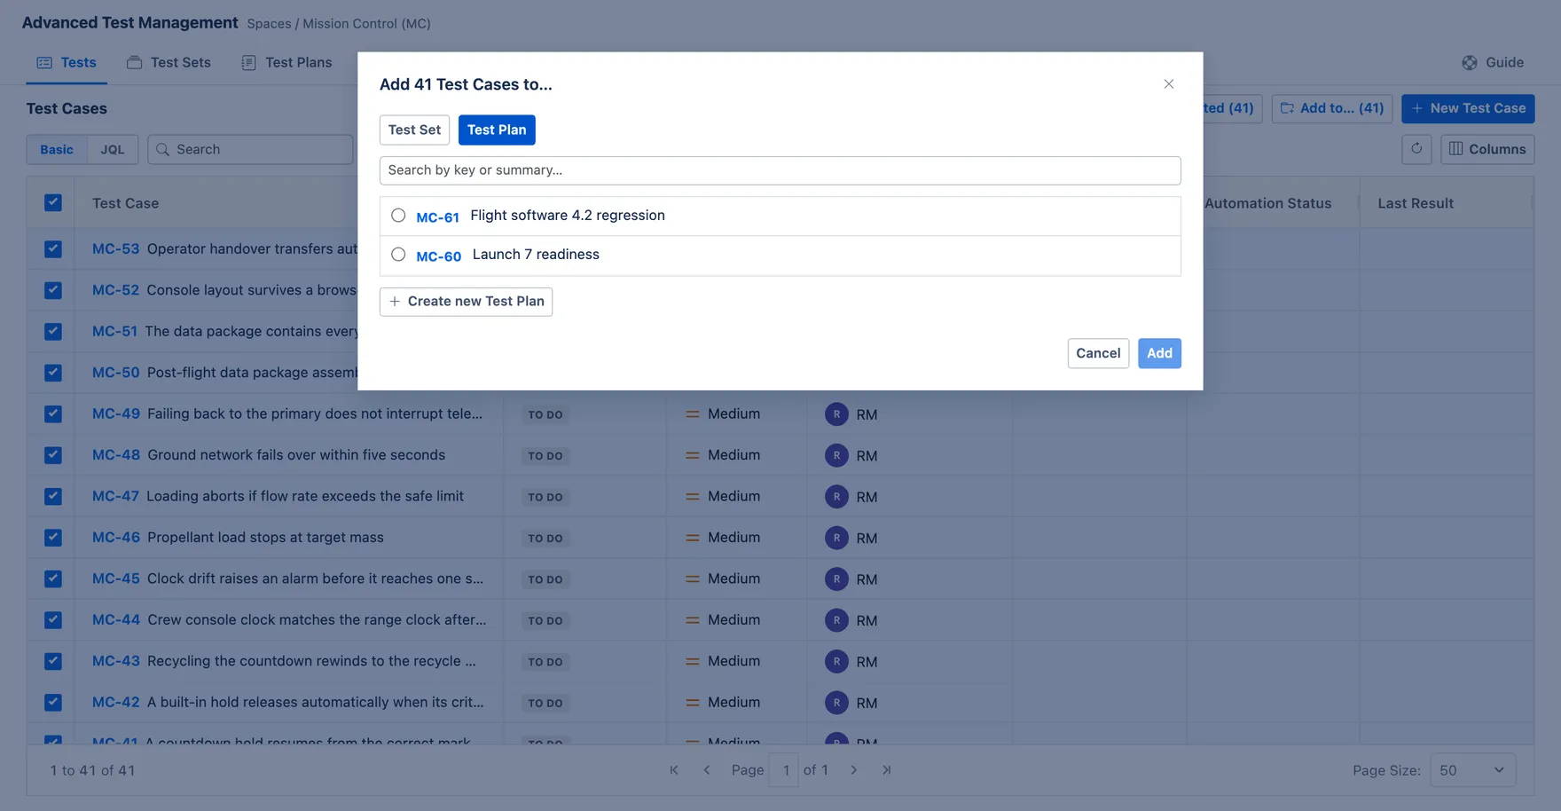Click the Medium priority icon in MC-43 row
Viewport: 1561px width, 811px height.
tap(693, 661)
